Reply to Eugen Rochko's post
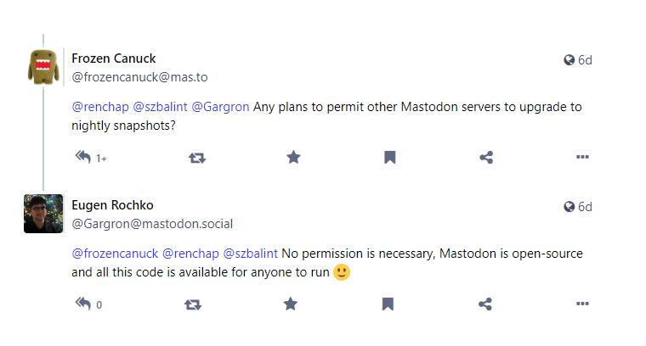Screen dimensions: 646x346 coord(83,304)
